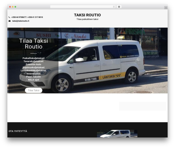Select 'Paari Taksiin' service text
Image resolution: width=175 pixels, height=148 pixels.
pyautogui.click(x=34, y=77)
